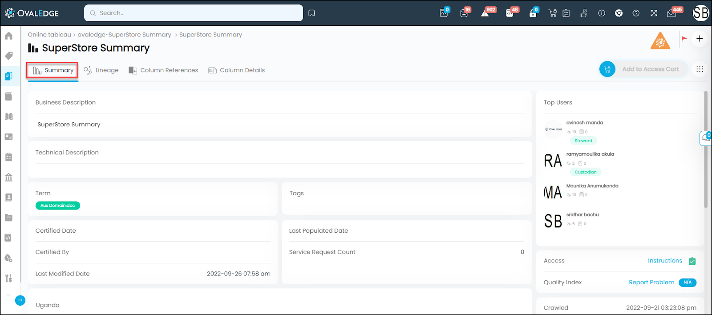Click the Chrome extension header icon
This screenshot has width=712, height=315.
(619, 13)
